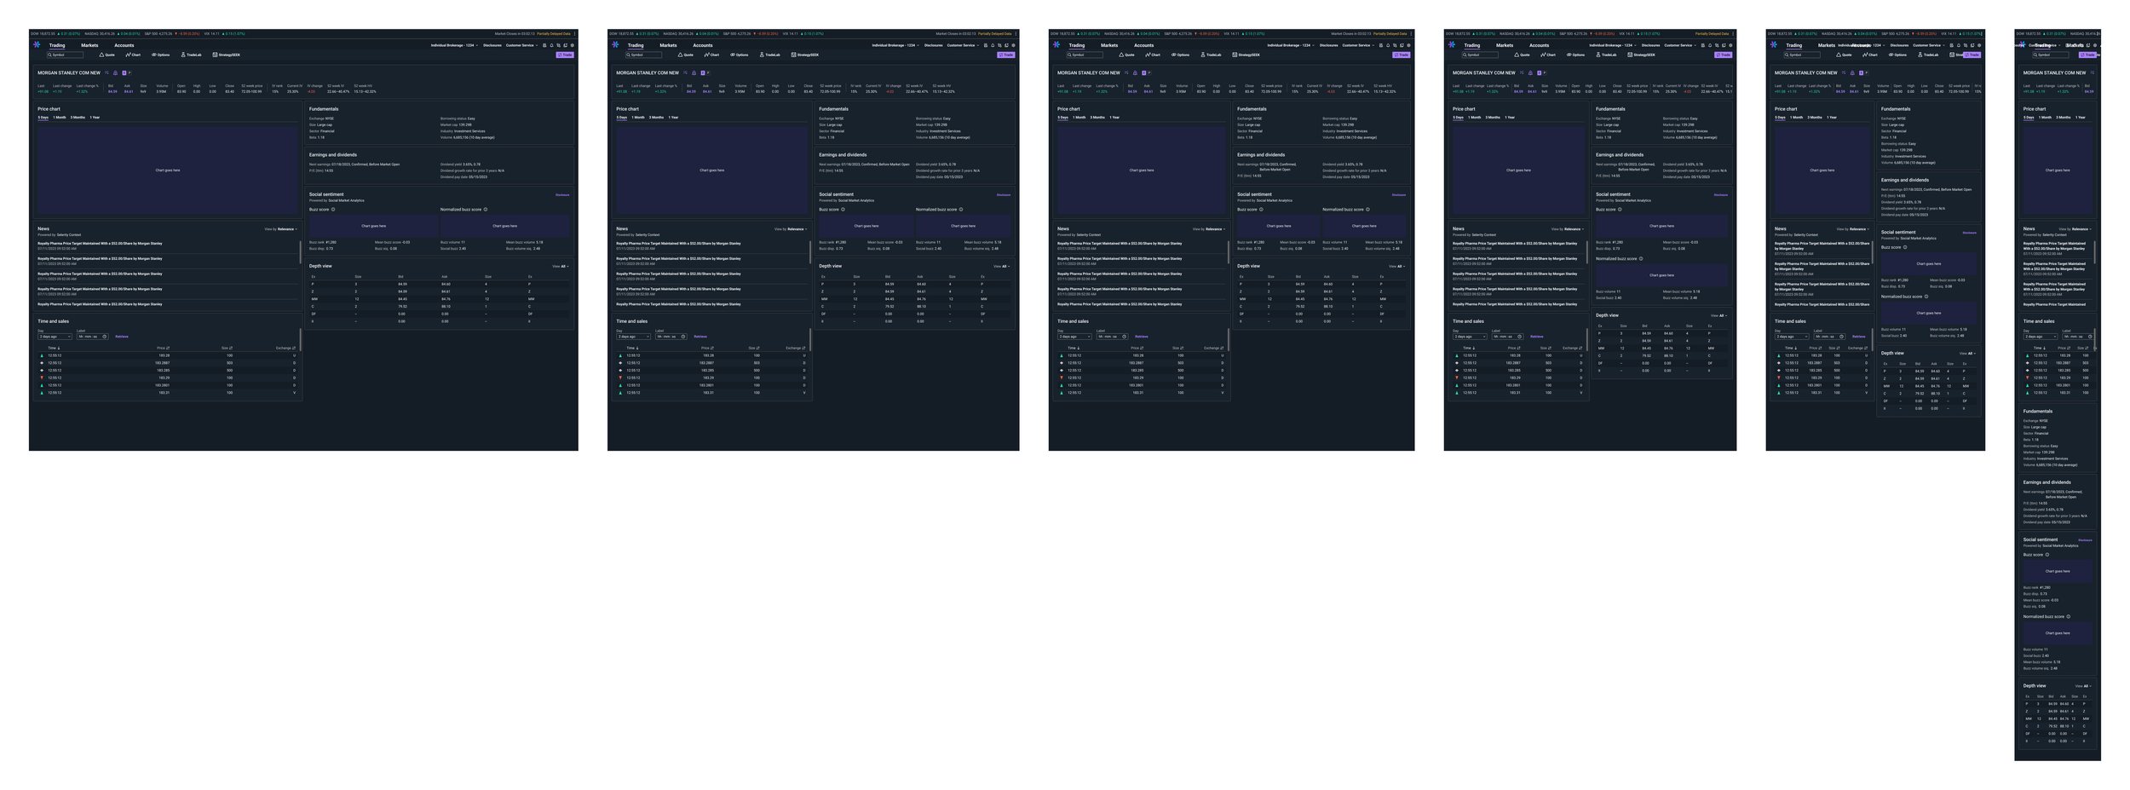Open Chart in the widest frame toolbar
Image resolution: width=2130 pixels, height=790 pixels.
coord(133,55)
